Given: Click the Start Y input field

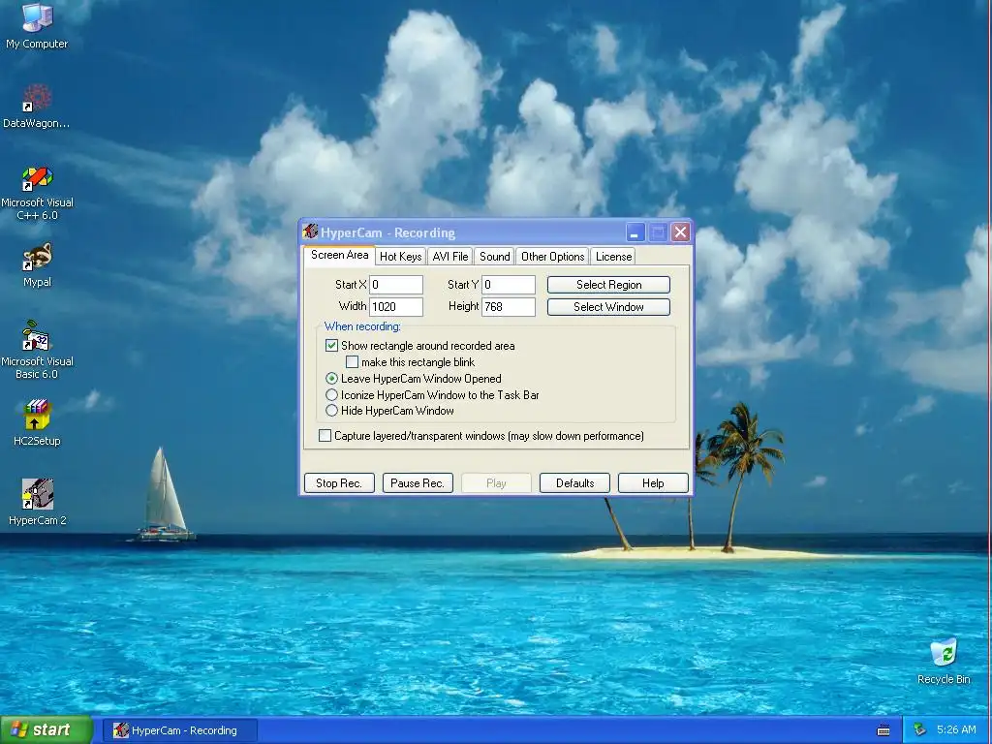Looking at the screenshot, I should pyautogui.click(x=509, y=285).
